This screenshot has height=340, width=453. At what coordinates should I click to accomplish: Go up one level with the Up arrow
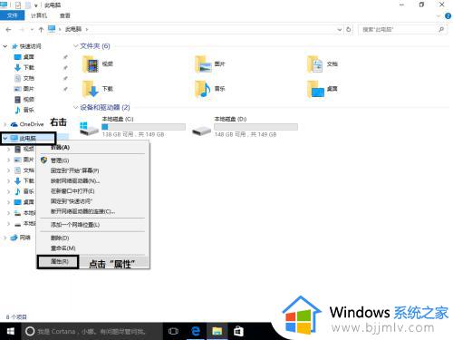41,29
